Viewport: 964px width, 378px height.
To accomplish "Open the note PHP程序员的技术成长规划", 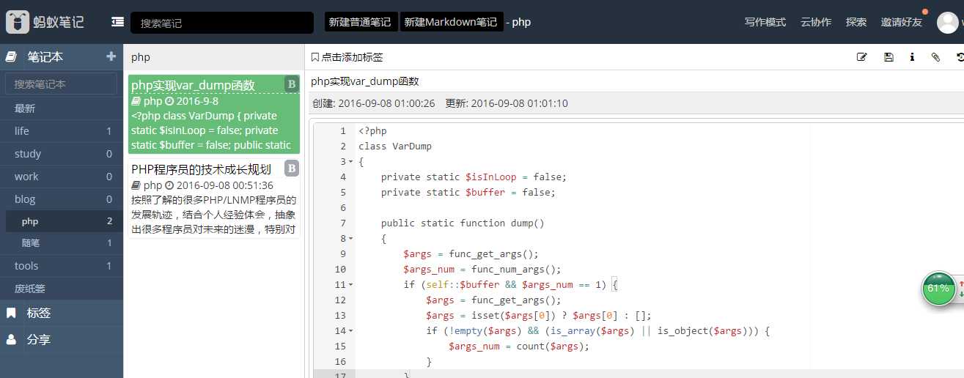I will [214, 198].
